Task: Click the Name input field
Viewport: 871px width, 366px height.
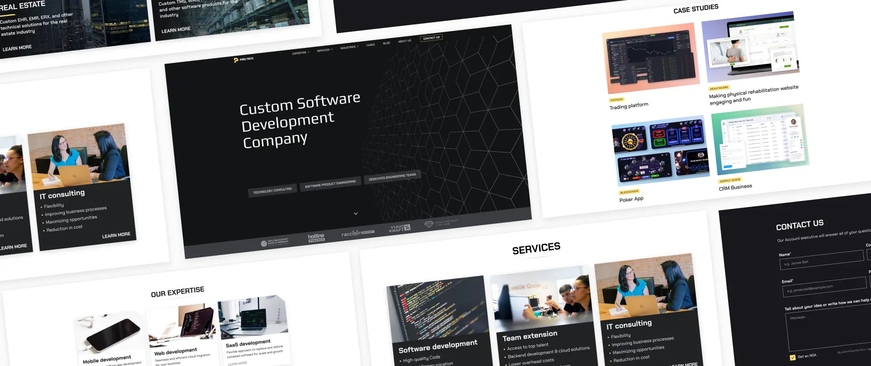Action: pos(821,260)
